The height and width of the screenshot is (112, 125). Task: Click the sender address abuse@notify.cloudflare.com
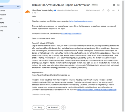(67, 10)
